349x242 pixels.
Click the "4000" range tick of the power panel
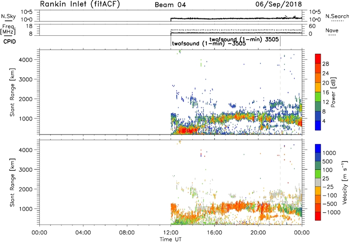point(26,60)
